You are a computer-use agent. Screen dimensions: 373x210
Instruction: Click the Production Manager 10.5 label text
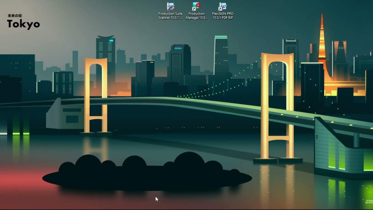196,16
